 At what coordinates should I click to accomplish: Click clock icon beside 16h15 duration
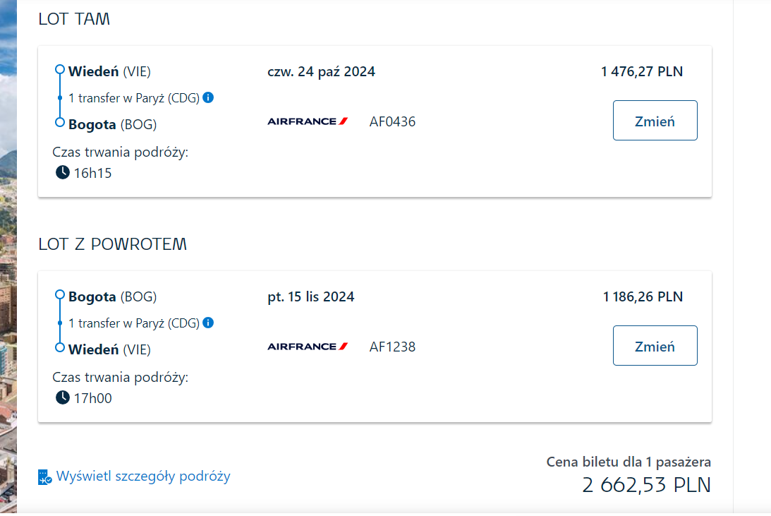63,172
